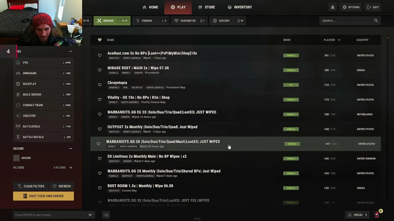Click PVE mode badge on Chrayntopia
394x221 pixels.
click(291, 85)
